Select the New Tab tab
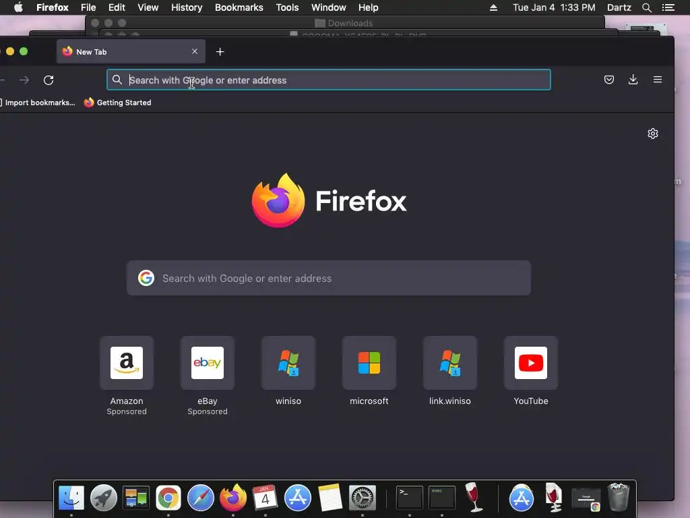This screenshot has width=690, height=518. (x=131, y=51)
